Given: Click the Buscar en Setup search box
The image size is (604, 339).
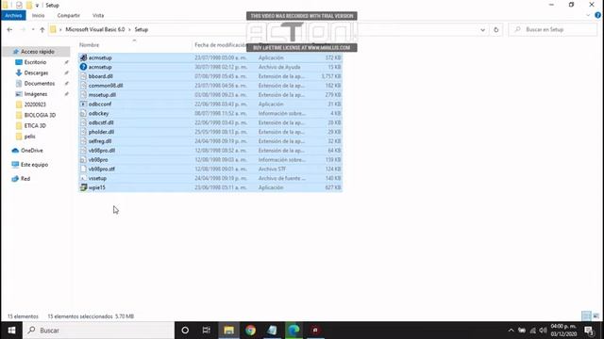Looking at the screenshot, I should pyautogui.click(x=553, y=29).
